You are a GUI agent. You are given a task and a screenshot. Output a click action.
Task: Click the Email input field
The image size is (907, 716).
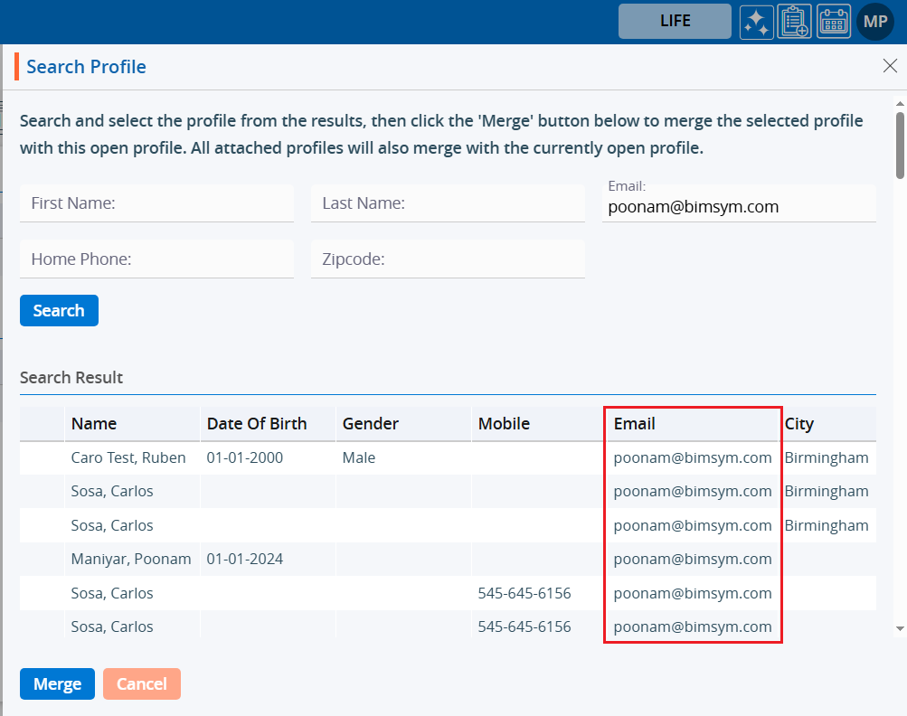click(739, 208)
